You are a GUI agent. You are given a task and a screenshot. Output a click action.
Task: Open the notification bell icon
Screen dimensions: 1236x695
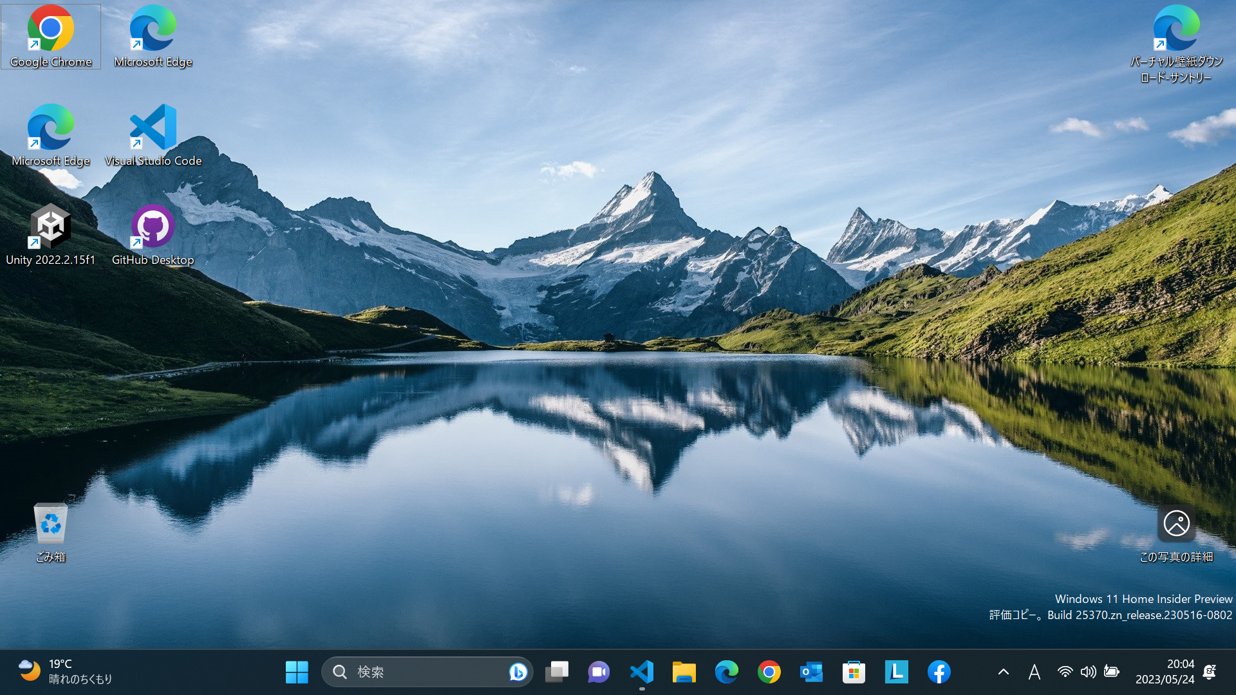(1209, 672)
